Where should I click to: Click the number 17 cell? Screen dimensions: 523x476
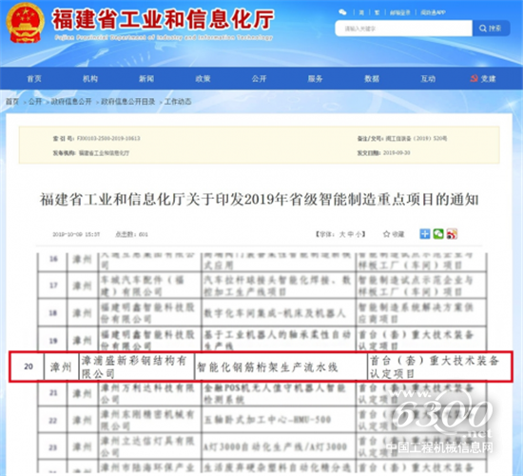click(53, 286)
